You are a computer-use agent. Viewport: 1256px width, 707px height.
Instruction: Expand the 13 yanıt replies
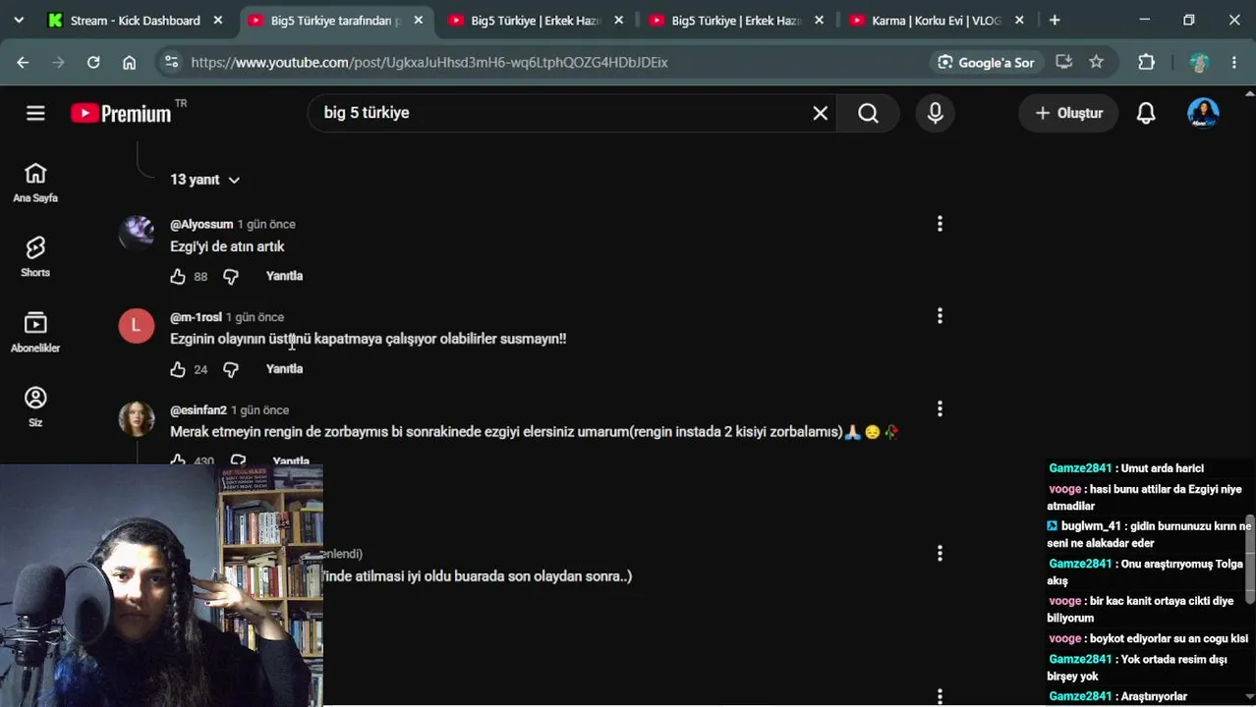click(204, 180)
